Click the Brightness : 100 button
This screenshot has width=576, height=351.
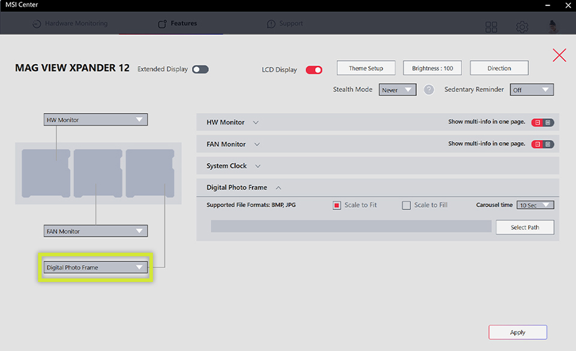click(x=433, y=68)
